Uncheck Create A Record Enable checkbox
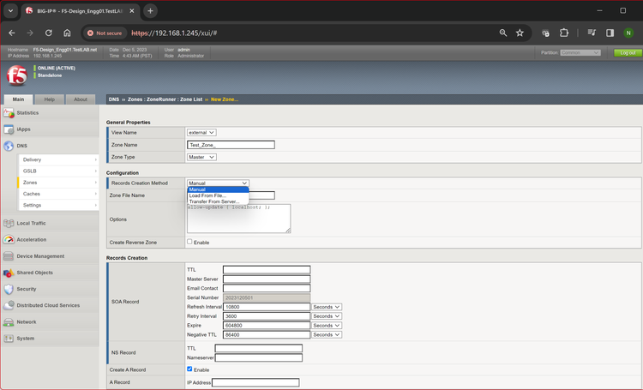 (190, 369)
